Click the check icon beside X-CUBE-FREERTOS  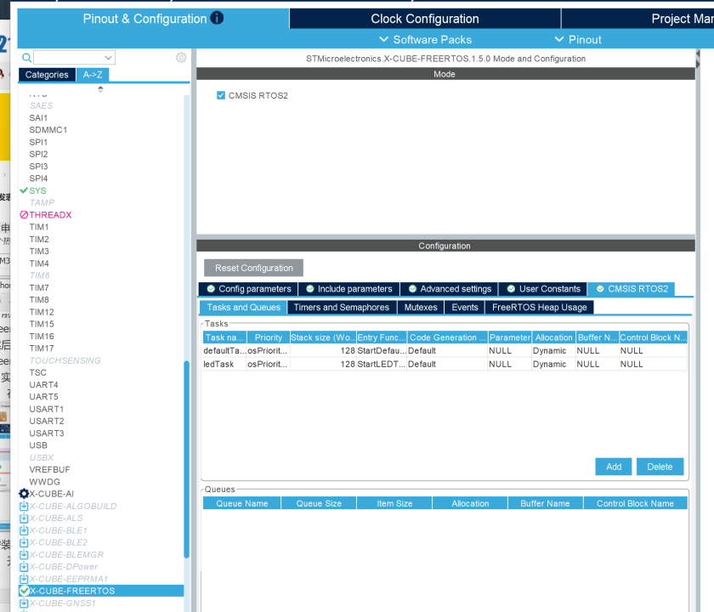point(24,591)
